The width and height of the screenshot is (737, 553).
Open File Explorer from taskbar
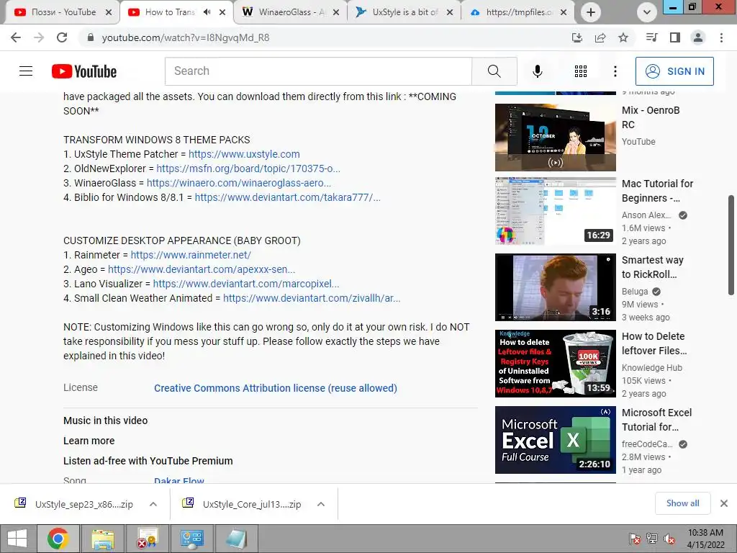[103, 539]
